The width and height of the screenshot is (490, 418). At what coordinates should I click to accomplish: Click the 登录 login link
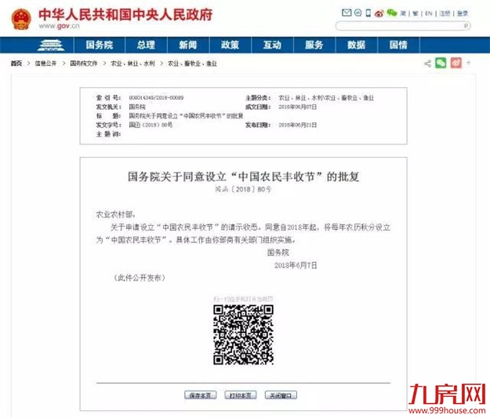pyautogui.click(x=463, y=13)
